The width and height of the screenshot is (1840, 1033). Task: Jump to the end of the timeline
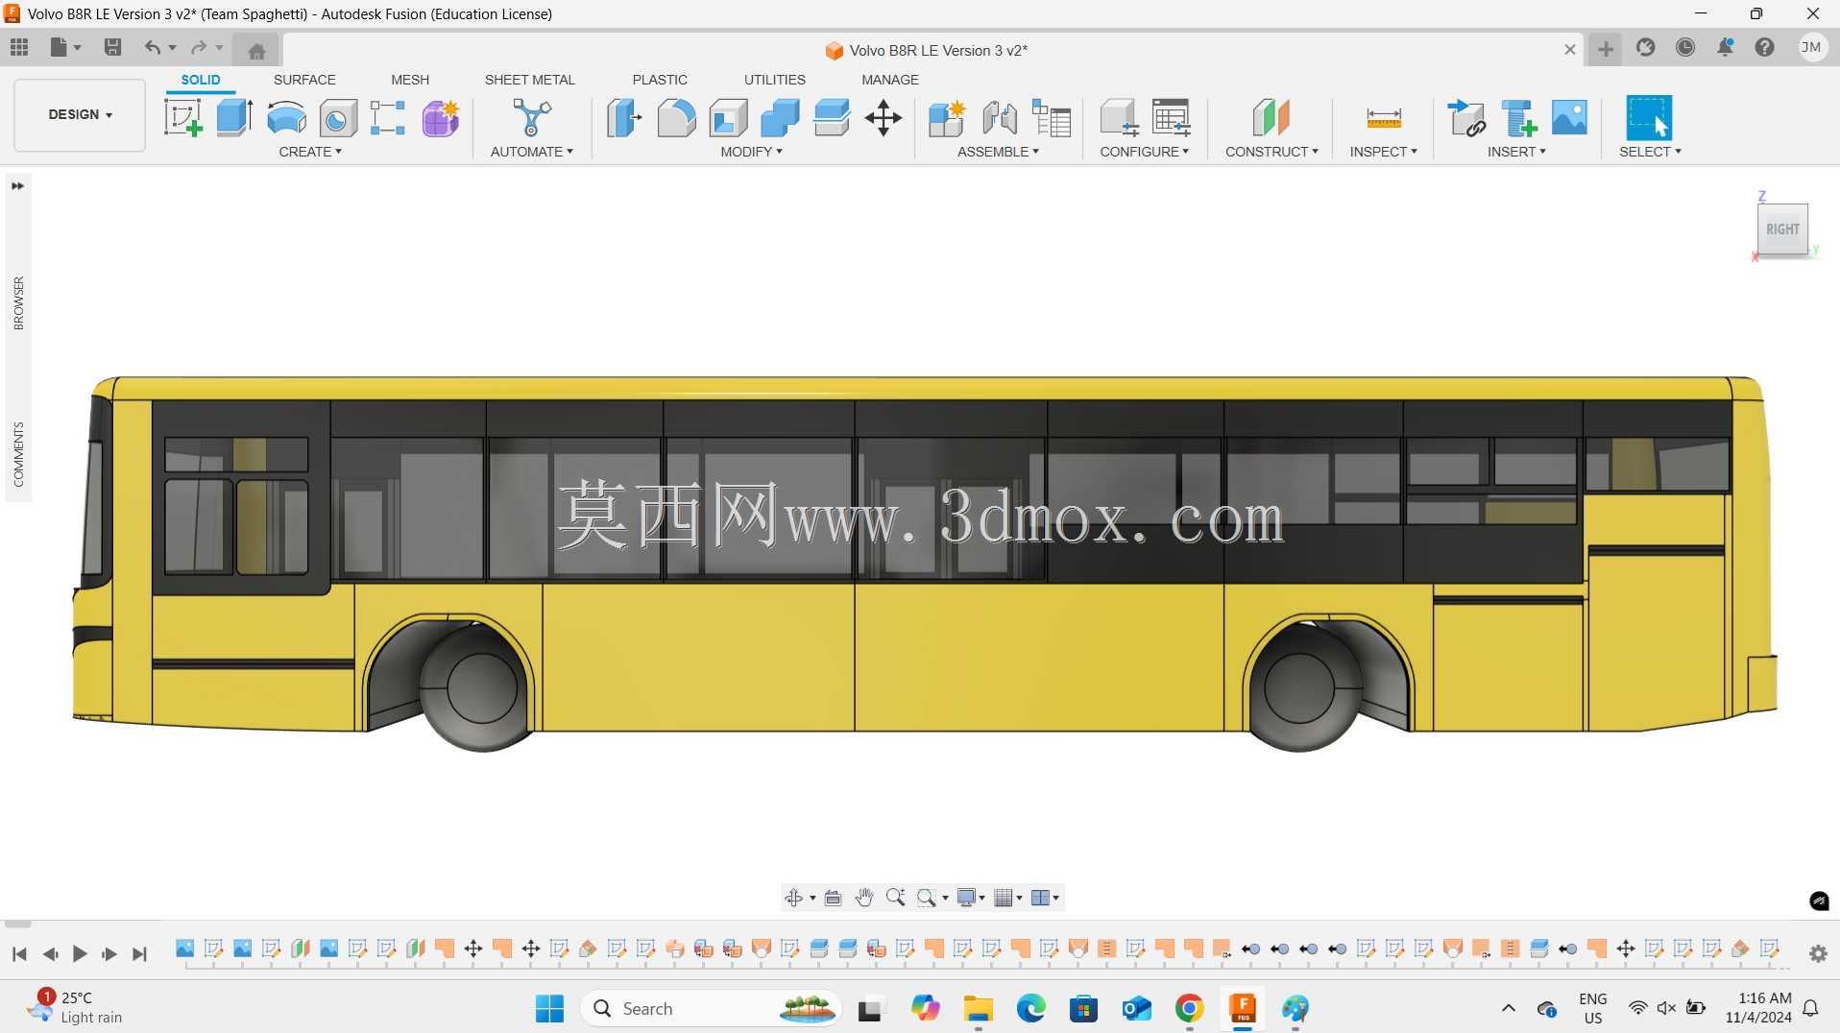point(140,953)
